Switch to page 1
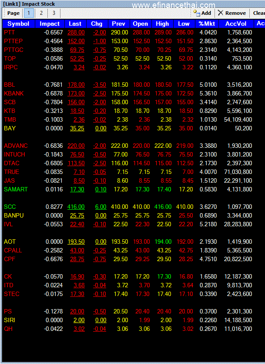This screenshot has height=364, width=265. click(x=29, y=13)
